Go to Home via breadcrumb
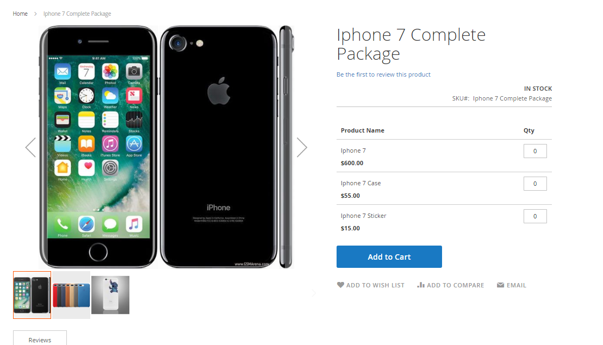Image resolution: width=603 pixels, height=345 pixels. click(20, 14)
